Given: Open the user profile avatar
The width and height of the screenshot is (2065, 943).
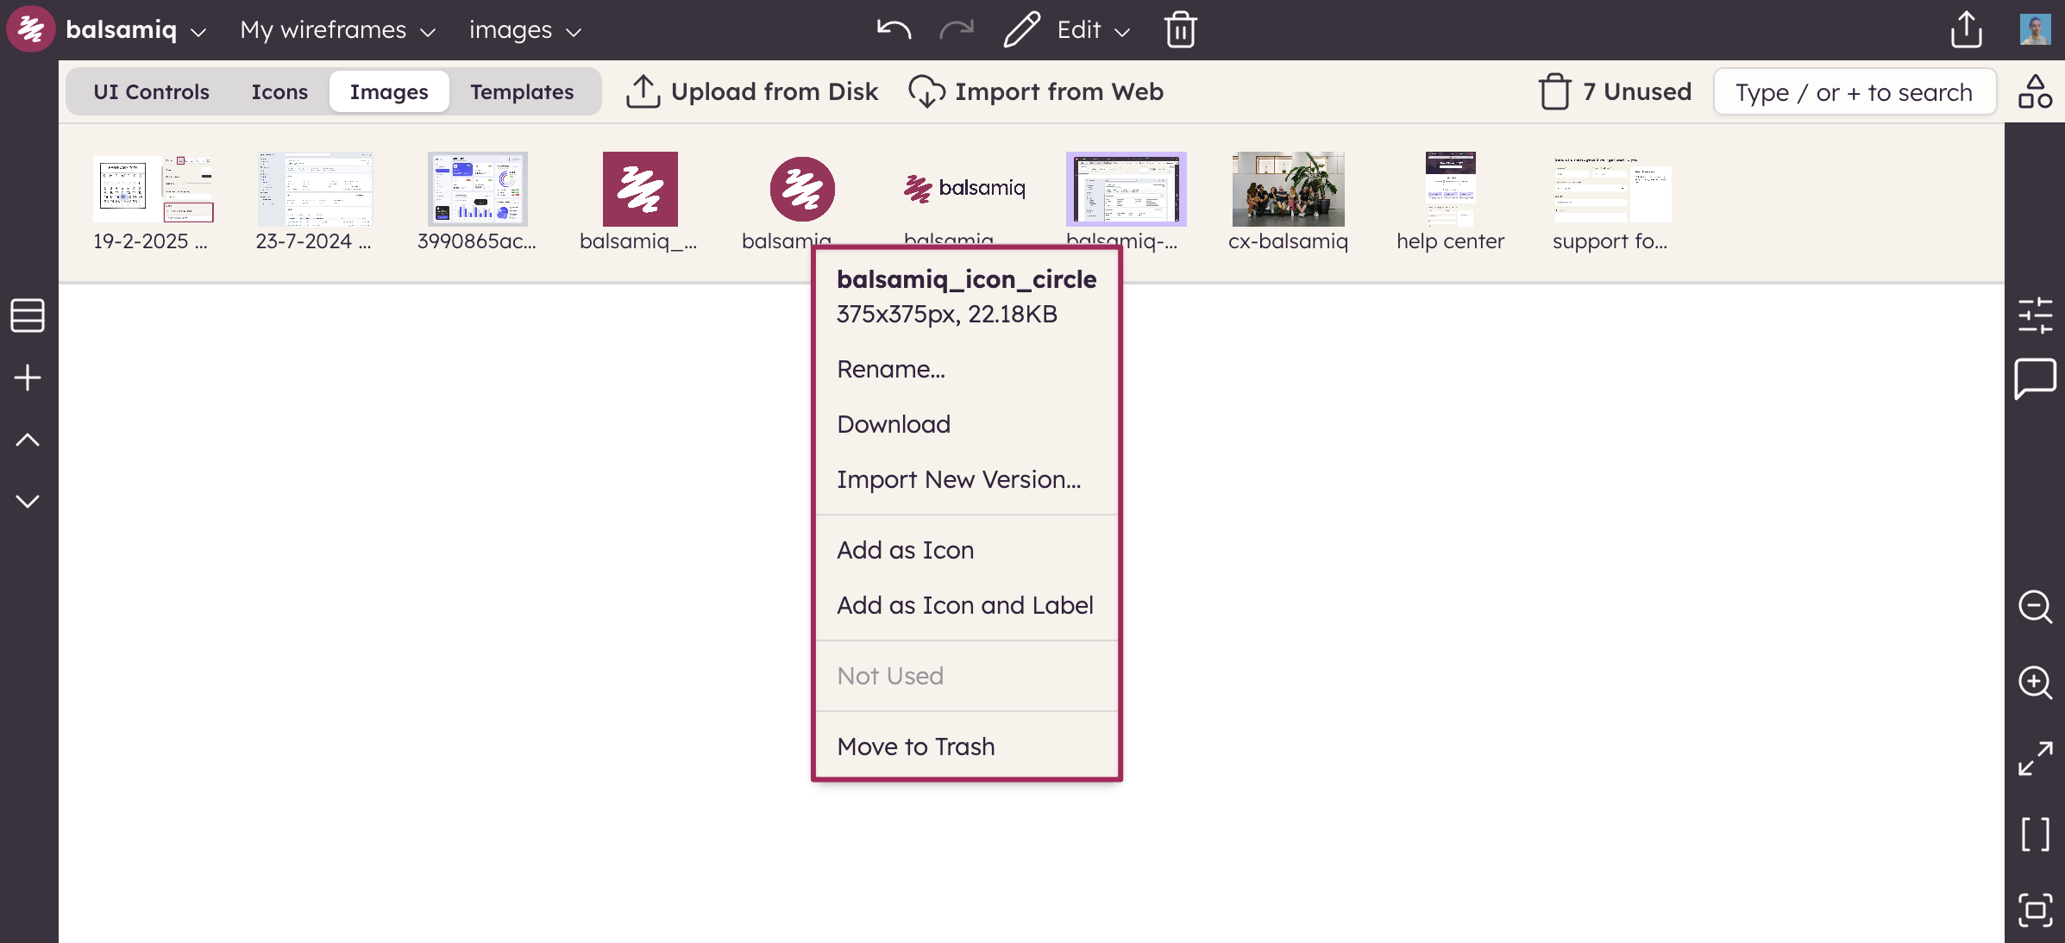Looking at the screenshot, I should click(2036, 30).
